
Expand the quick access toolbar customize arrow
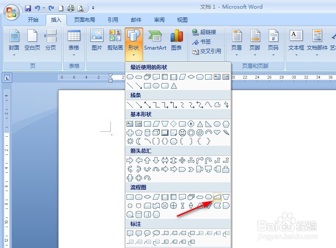(x=93, y=8)
